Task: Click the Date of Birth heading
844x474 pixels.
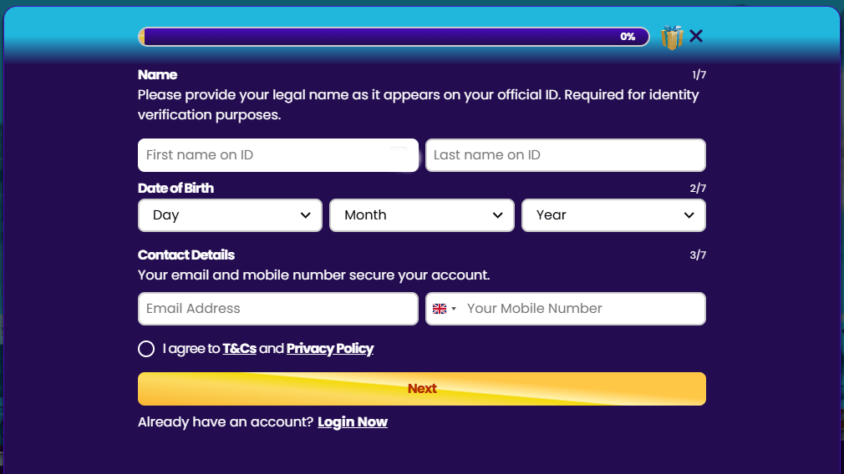Action: 175,189
